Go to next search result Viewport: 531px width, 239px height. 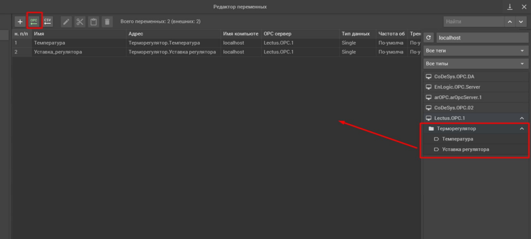pyautogui.click(x=521, y=22)
